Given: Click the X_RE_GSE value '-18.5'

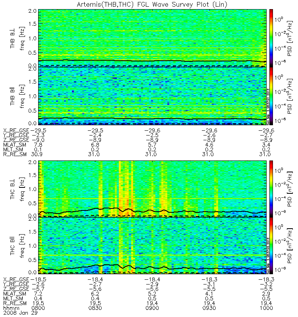Looking at the screenshot, I should point(39,279).
